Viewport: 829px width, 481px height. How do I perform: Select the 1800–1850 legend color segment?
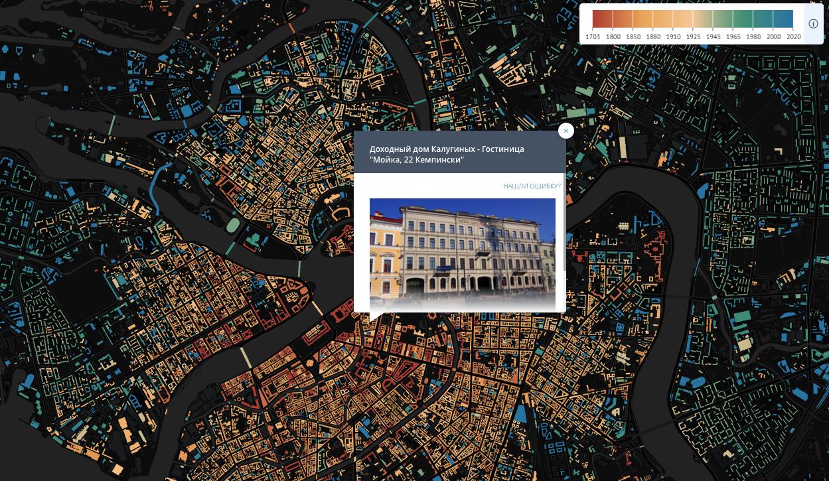pos(623,19)
